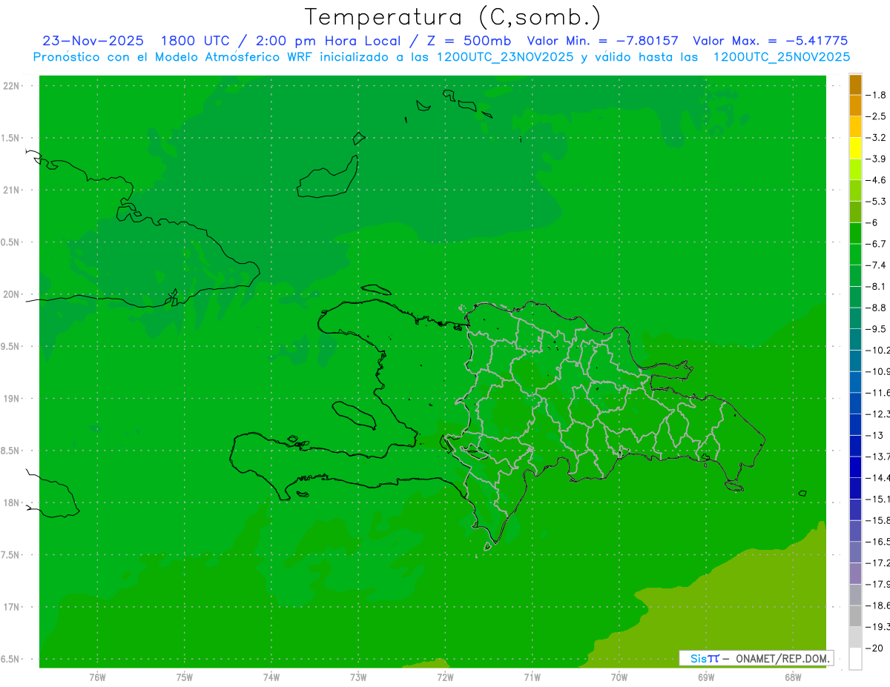The width and height of the screenshot is (890, 687).
Task: Click the "Valor Min. = -7.80157" value
Action: [x=602, y=41]
